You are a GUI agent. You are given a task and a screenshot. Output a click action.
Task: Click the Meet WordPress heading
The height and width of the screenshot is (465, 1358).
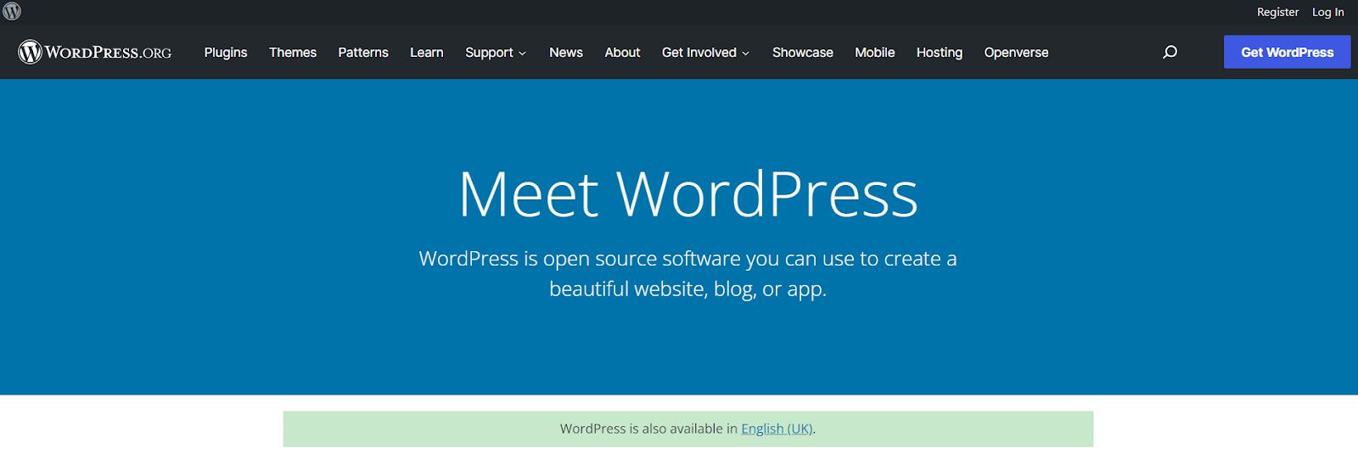688,194
